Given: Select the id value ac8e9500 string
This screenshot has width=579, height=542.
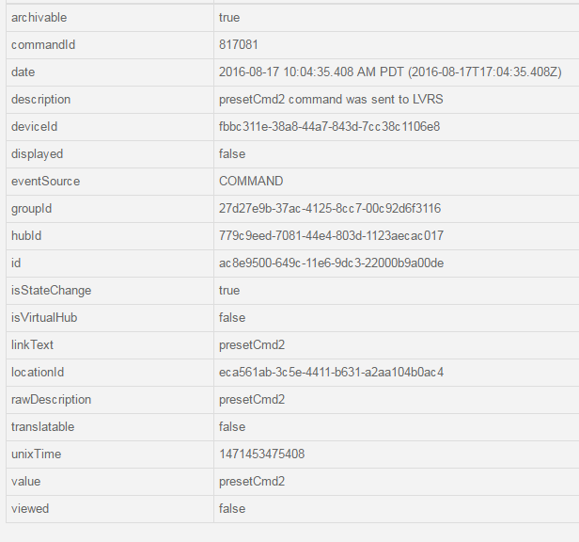Looking at the screenshot, I should tap(331, 263).
